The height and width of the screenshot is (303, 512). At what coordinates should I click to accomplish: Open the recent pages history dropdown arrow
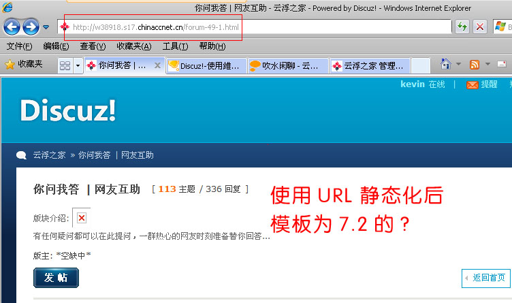point(46,27)
